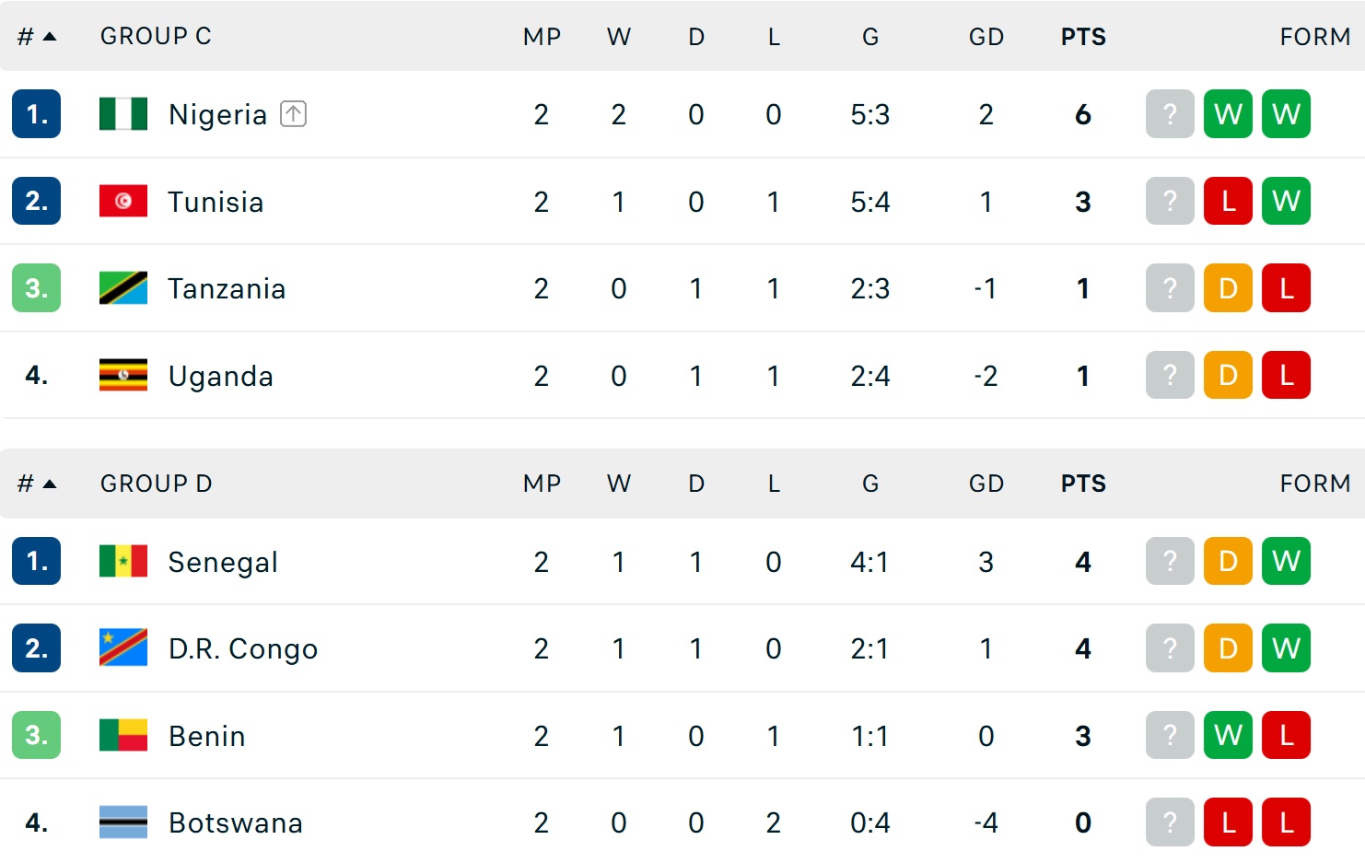Sort Group C by rank arrow
Viewport: 1365px width, 863px height.
50,37
